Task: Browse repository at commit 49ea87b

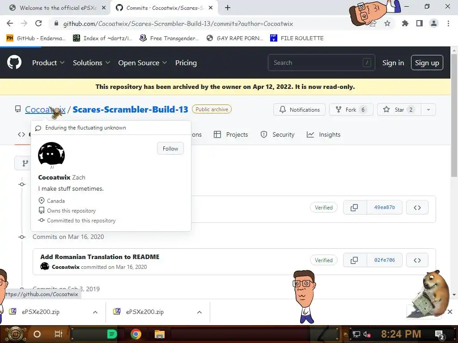Action: [417, 207]
